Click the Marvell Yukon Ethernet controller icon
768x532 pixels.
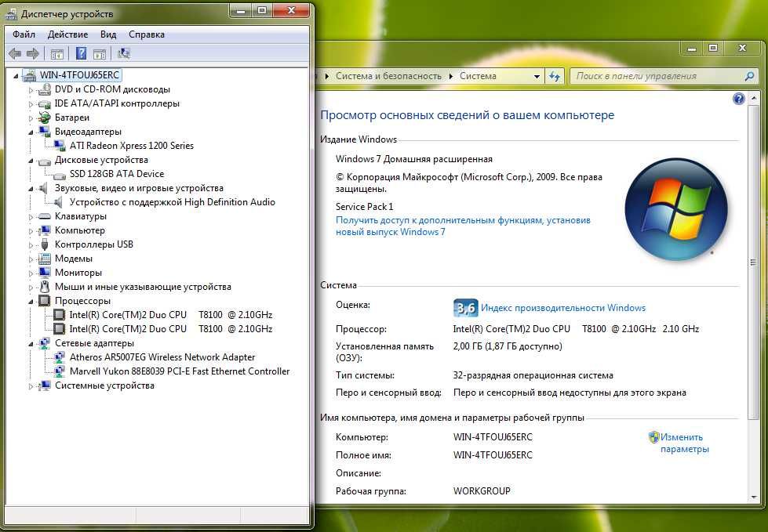coord(60,371)
